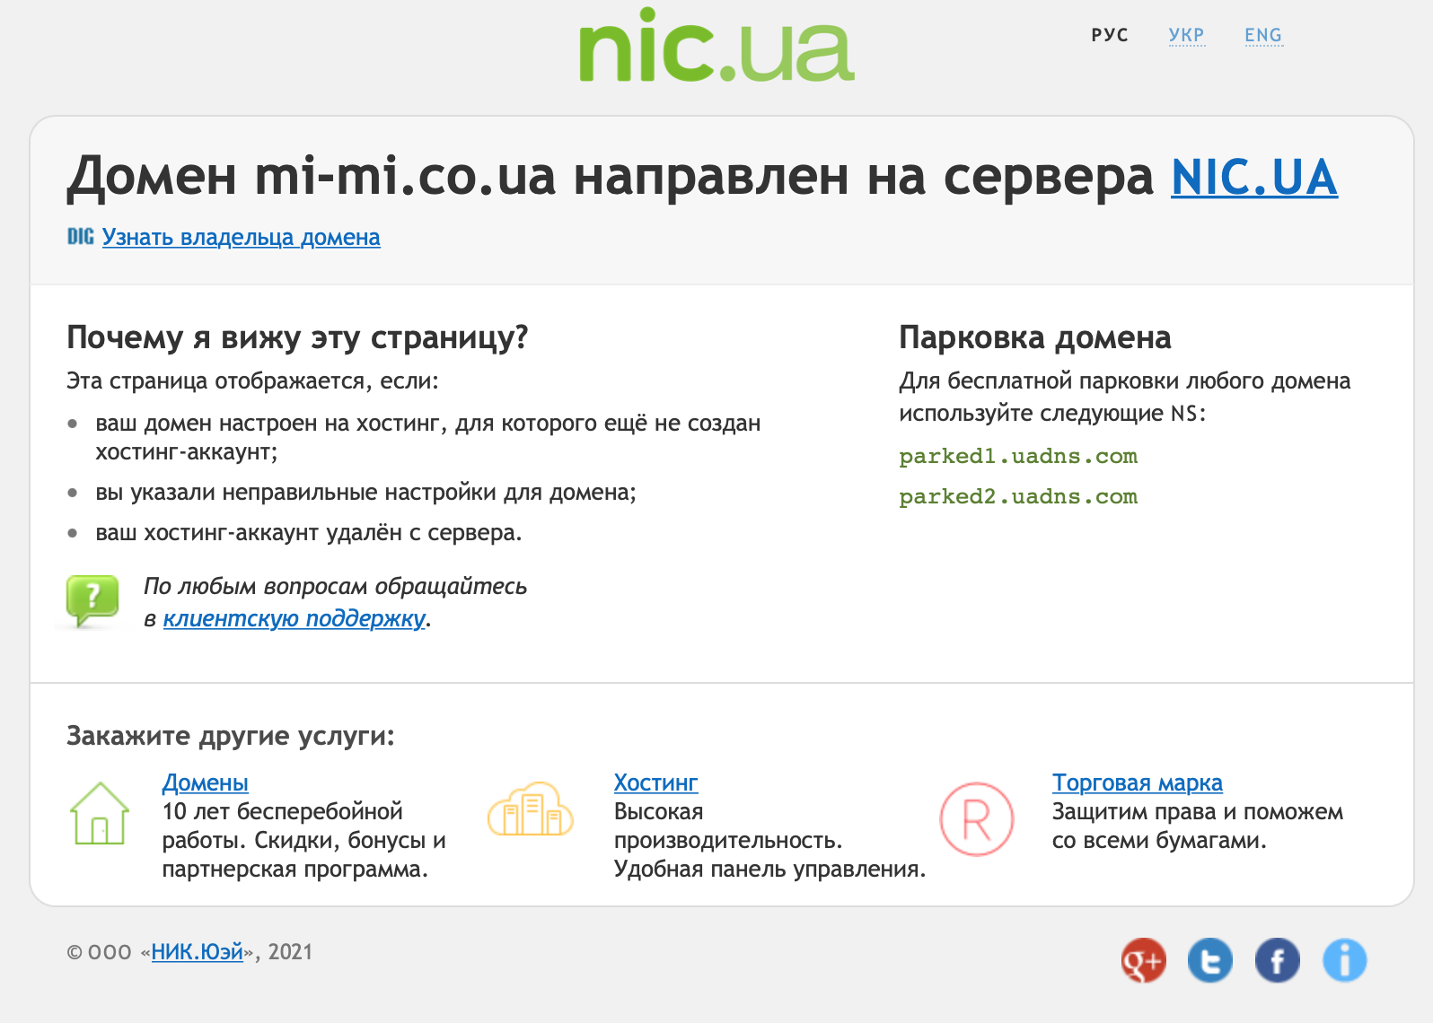Select the РУС language option

(x=1110, y=35)
